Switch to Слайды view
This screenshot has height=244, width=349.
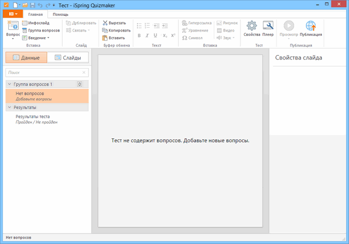(68, 58)
